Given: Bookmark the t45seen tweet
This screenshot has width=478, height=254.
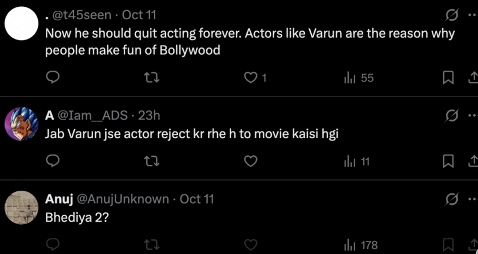Looking at the screenshot, I should [448, 78].
